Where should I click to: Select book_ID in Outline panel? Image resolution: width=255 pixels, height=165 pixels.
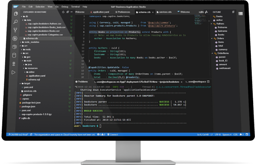click(x=222, y=61)
